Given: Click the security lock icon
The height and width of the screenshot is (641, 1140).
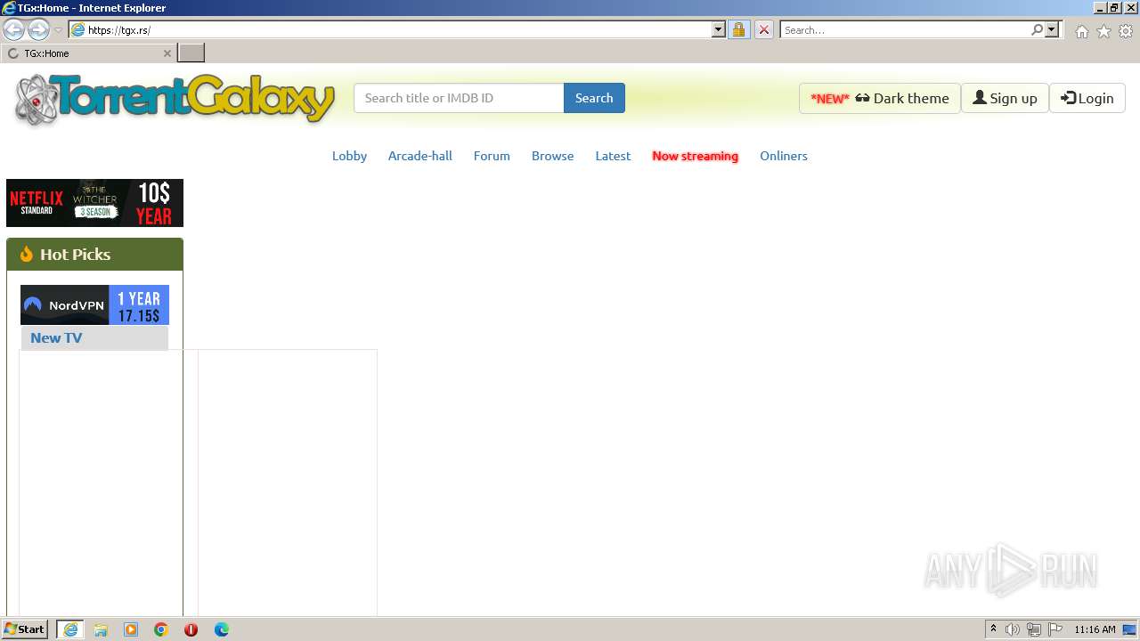Looking at the screenshot, I should coord(738,29).
